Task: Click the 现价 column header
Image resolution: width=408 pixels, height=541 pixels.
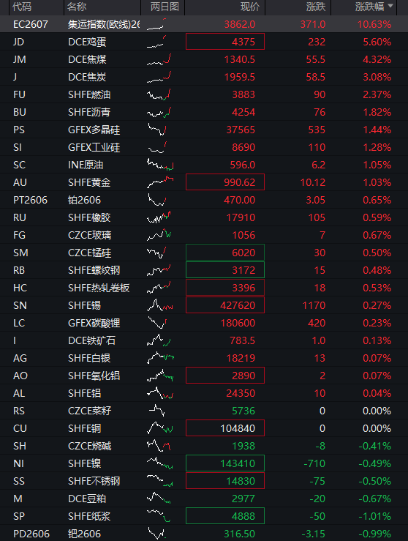Action: [250, 7]
